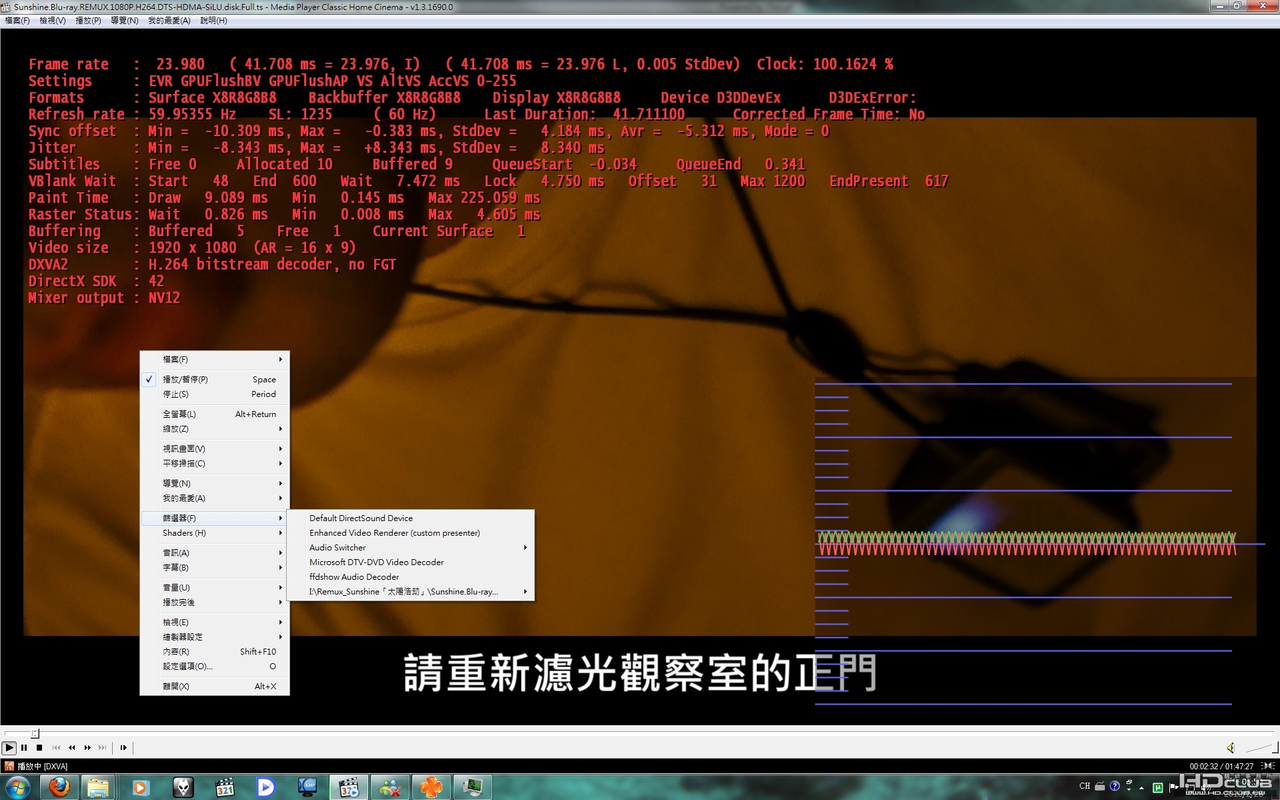
Task: Expand the Shaders (H) submenu
Action: coord(215,532)
